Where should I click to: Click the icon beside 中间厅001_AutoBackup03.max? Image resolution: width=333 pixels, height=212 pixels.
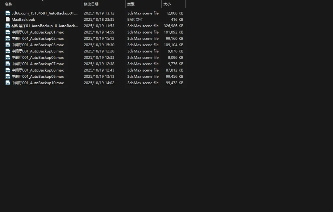tap(8, 45)
